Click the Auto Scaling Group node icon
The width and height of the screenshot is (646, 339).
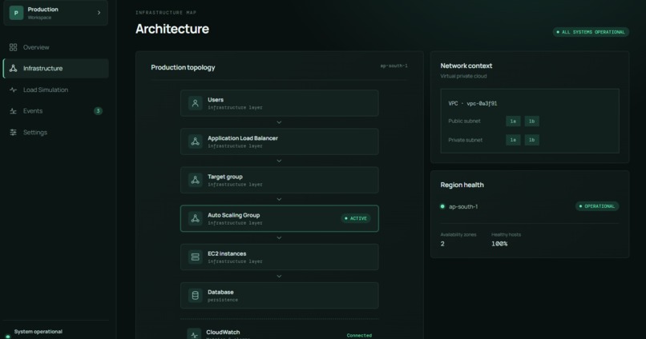click(196, 218)
